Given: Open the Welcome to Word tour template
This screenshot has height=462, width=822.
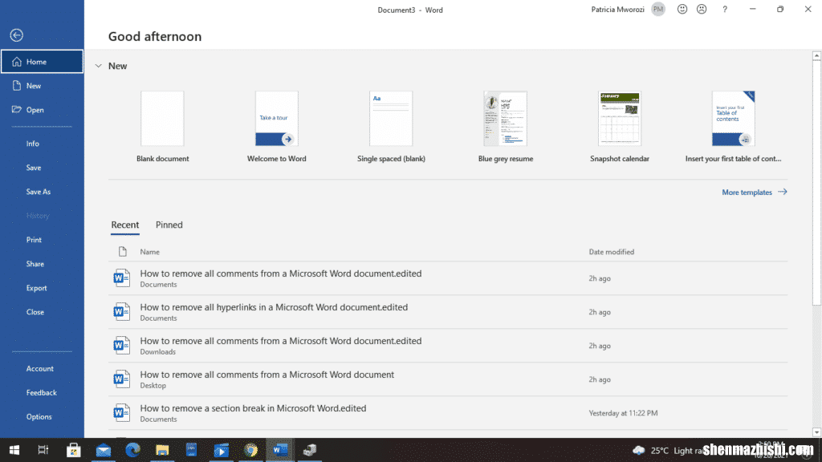Looking at the screenshot, I should 277,127.
